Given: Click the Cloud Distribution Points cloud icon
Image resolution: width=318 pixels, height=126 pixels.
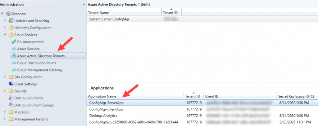Looking at the screenshot, I should pyautogui.click(x=14, y=63).
